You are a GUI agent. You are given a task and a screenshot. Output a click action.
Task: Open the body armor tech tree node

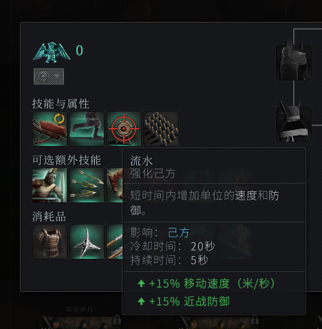[294, 63]
